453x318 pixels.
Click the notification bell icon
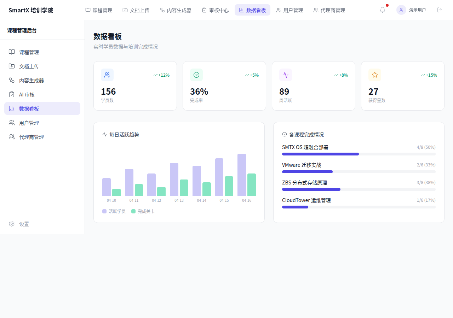383,10
